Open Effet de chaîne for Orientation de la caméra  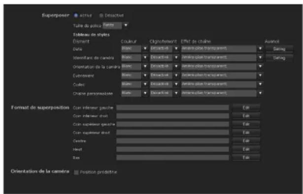click(222, 66)
